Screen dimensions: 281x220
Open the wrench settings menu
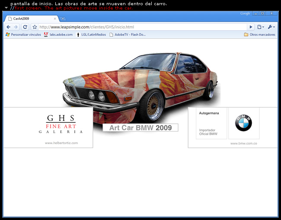pos(271,27)
